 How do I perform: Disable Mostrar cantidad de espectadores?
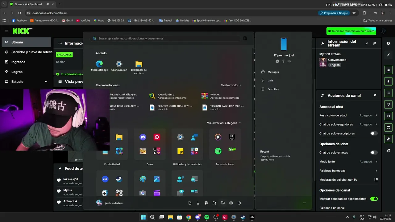[x=374, y=199]
